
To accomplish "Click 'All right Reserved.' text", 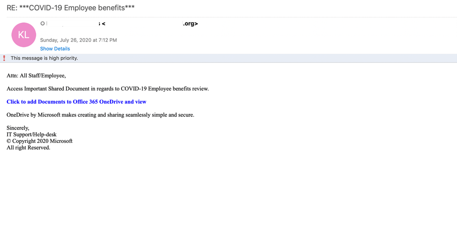I will tap(28, 148).
